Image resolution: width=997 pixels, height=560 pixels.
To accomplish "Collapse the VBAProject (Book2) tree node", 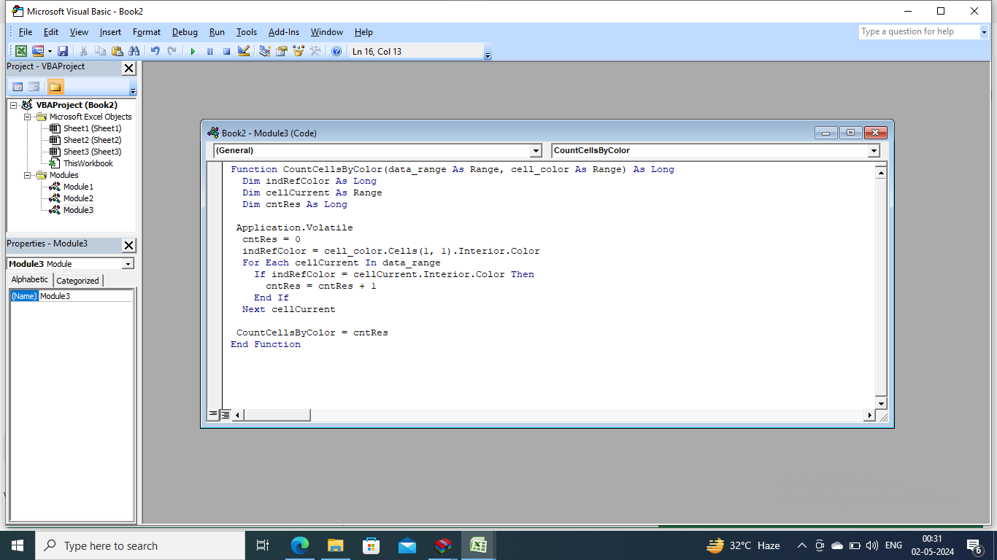I will coord(13,105).
